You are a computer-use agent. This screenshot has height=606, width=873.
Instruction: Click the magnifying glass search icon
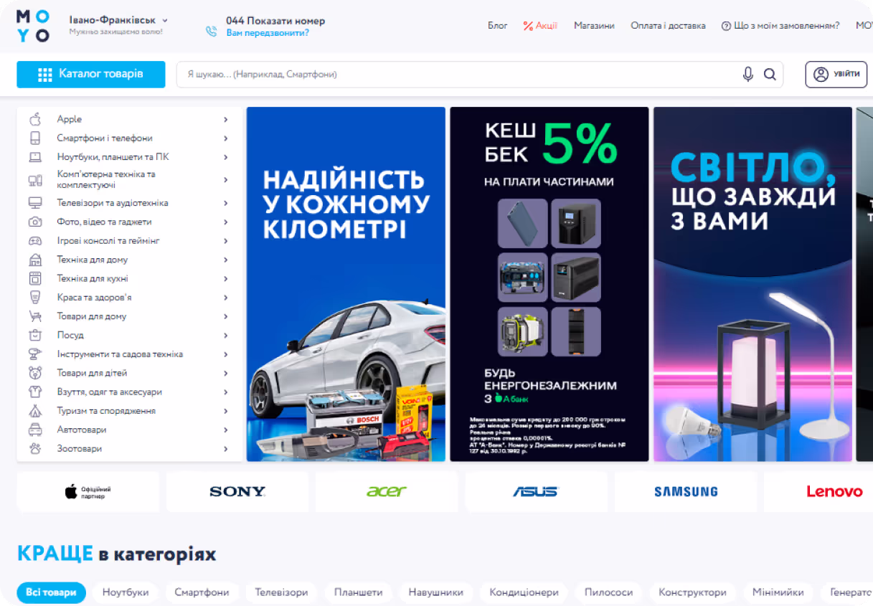[x=770, y=75]
